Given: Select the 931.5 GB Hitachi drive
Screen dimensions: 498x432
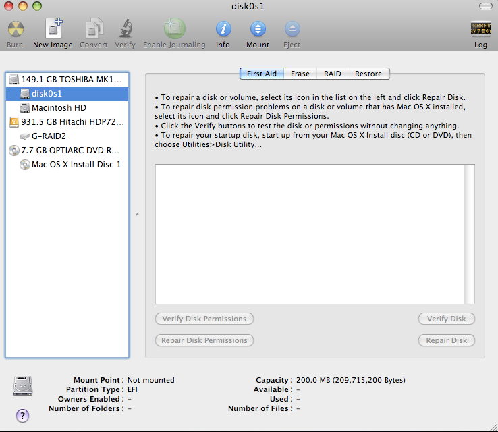Looking at the screenshot, I should point(67,122).
